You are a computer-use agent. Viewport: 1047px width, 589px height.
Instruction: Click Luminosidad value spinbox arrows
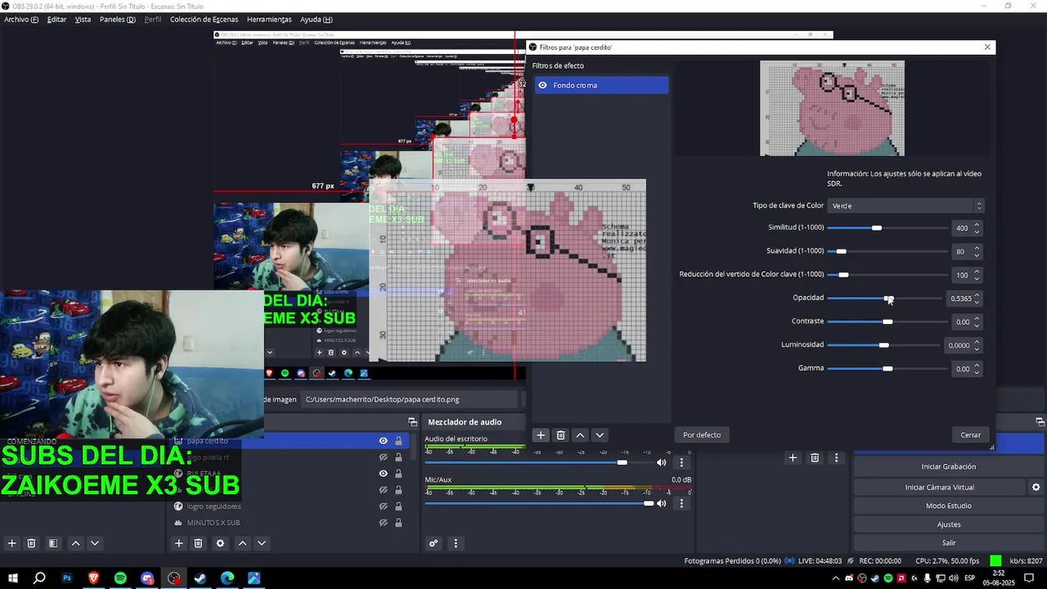click(x=977, y=345)
